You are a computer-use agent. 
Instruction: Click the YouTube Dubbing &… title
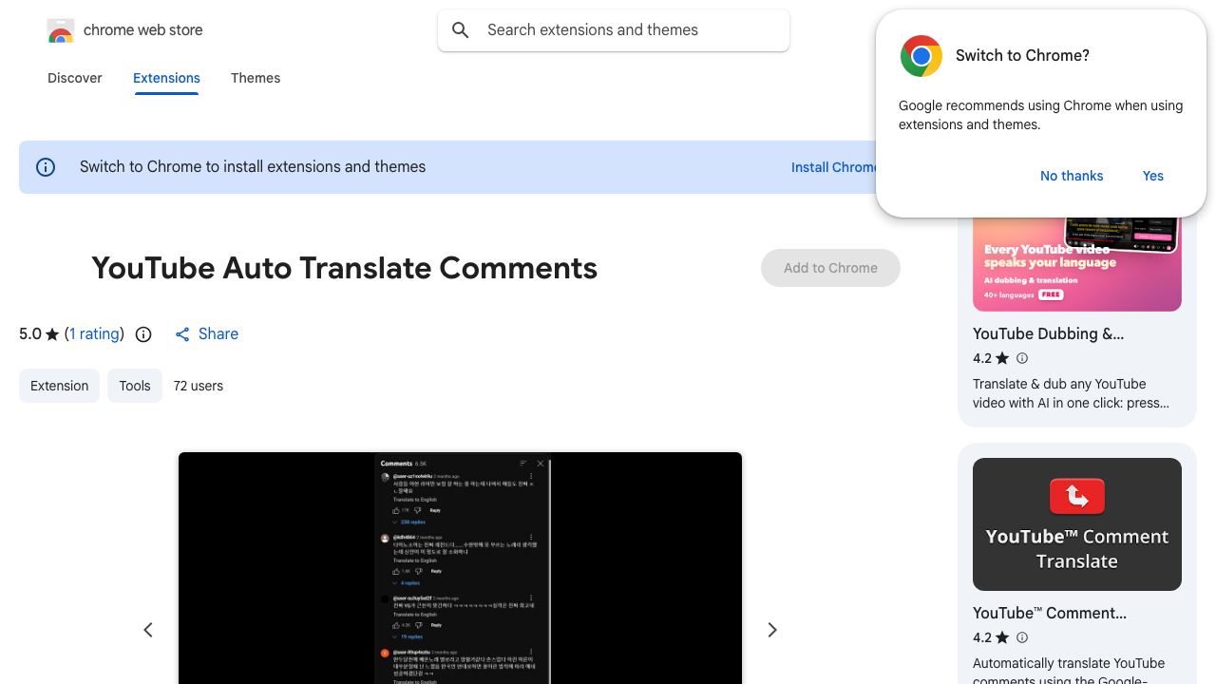click(x=1048, y=333)
